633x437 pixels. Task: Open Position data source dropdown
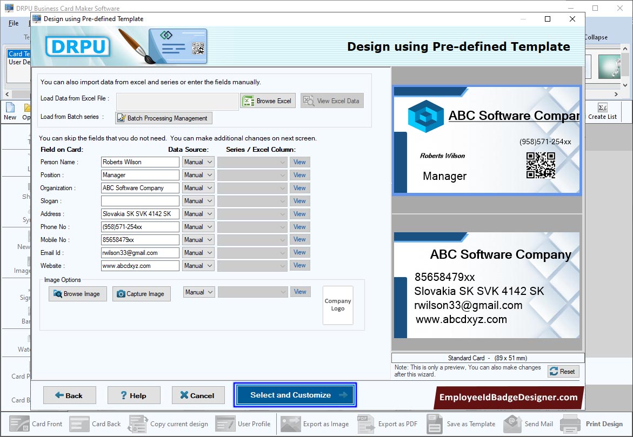198,174
